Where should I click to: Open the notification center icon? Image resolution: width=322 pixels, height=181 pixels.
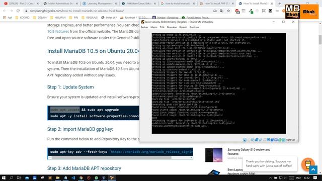point(315,177)
